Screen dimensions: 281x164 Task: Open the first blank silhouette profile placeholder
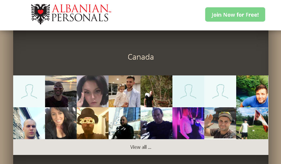(x=29, y=91)
